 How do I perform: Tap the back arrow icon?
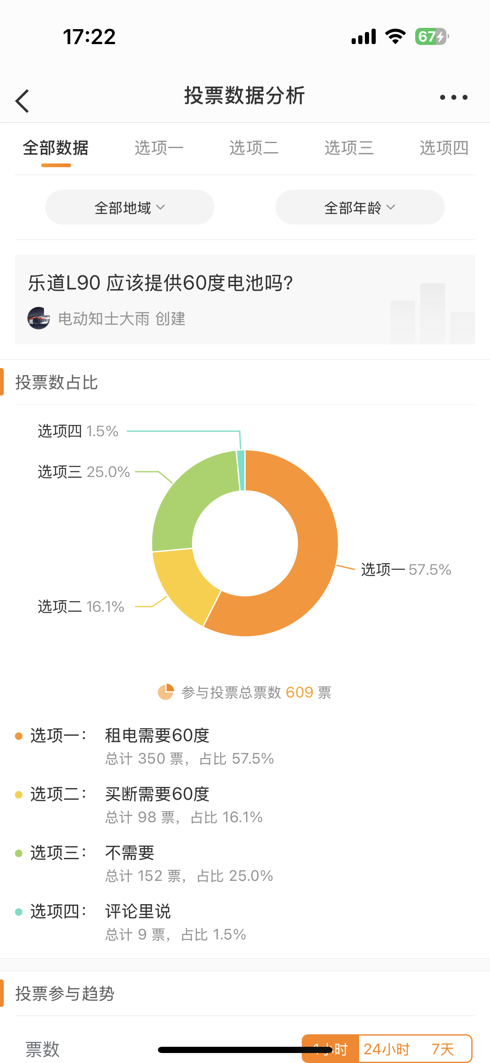point(22,101)
